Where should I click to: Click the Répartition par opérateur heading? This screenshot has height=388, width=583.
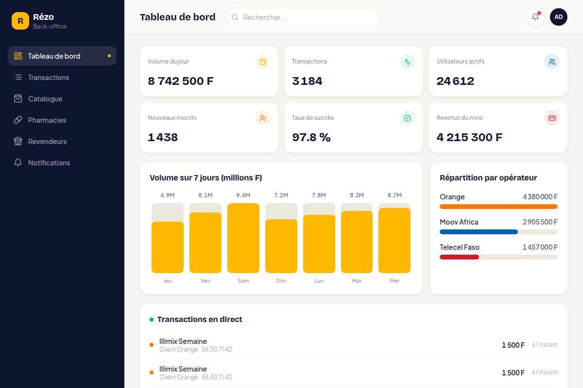488,178
